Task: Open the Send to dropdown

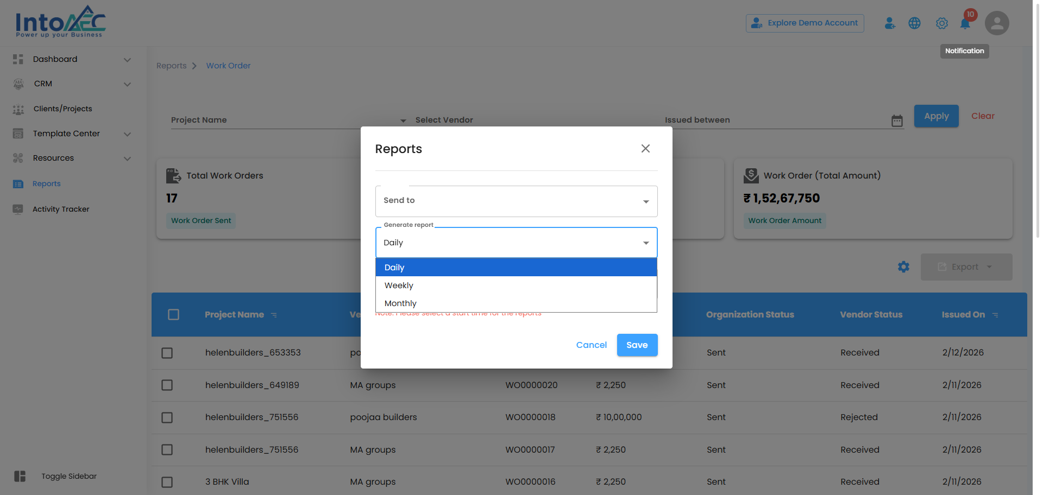Action: click(x=516, y=201)
